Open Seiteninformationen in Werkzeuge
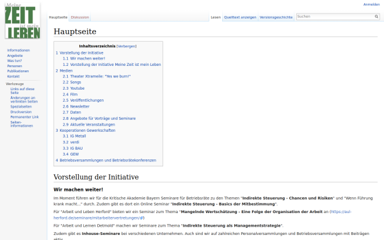Screen dimensions: 384x240 tap(22, 124)
